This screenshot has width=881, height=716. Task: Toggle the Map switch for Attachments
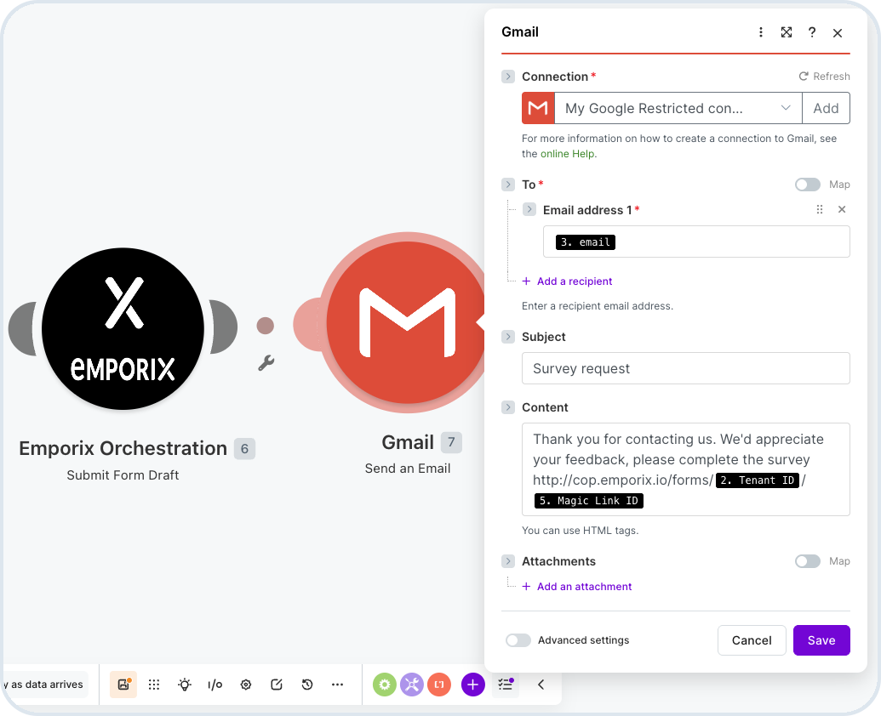coord(808,561)
